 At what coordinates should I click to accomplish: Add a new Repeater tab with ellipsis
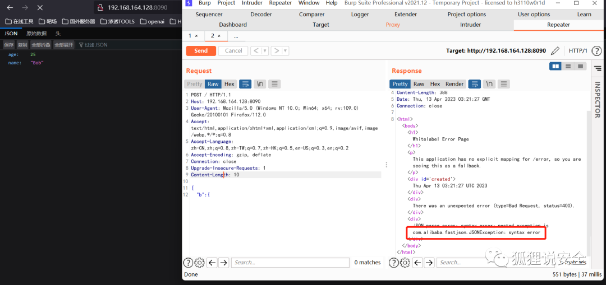pos(236,35)
